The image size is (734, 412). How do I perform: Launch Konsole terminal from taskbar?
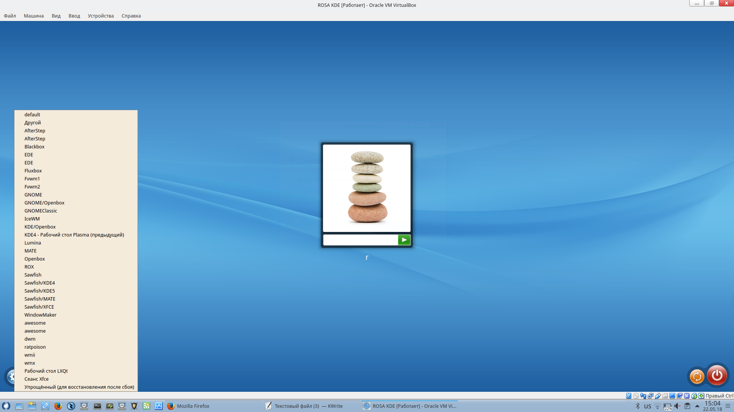[97, 406]
